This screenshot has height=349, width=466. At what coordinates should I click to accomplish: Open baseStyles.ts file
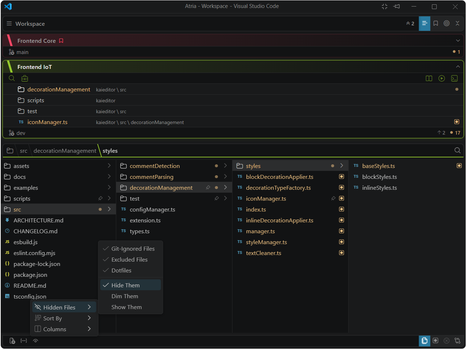tap(378, 166)
